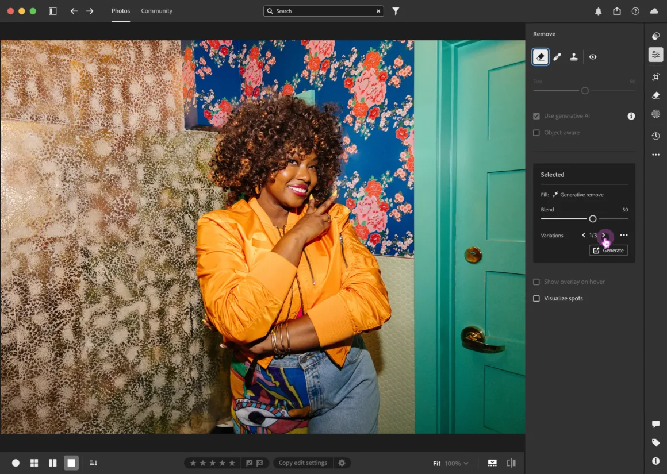
Task: Rate the photo five stars
Action: click(232, 463)
